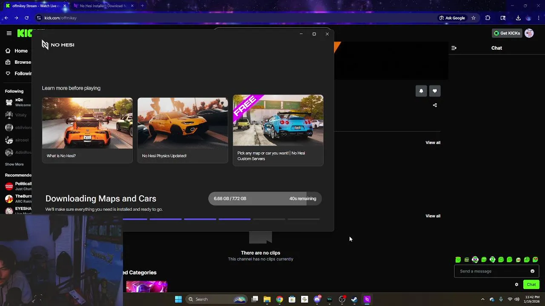The width and height of the screenshot is (545, 306).
Task: Open Following in Kick sidebar
Action: [x=18, y=74]
